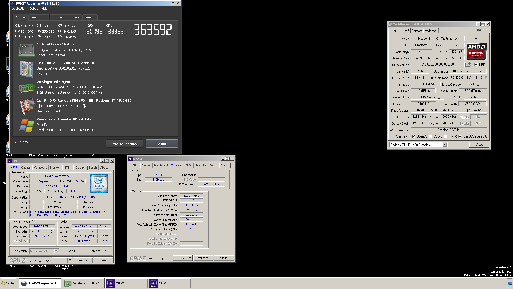Toggle the DirectCompute 5.0 checkbox
513x289 pixels.
460,136
